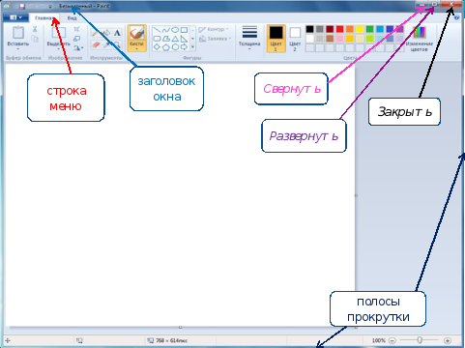Open Paint help with the question mark icon
This screenshot has width=465, height=348.
[456, 18]
